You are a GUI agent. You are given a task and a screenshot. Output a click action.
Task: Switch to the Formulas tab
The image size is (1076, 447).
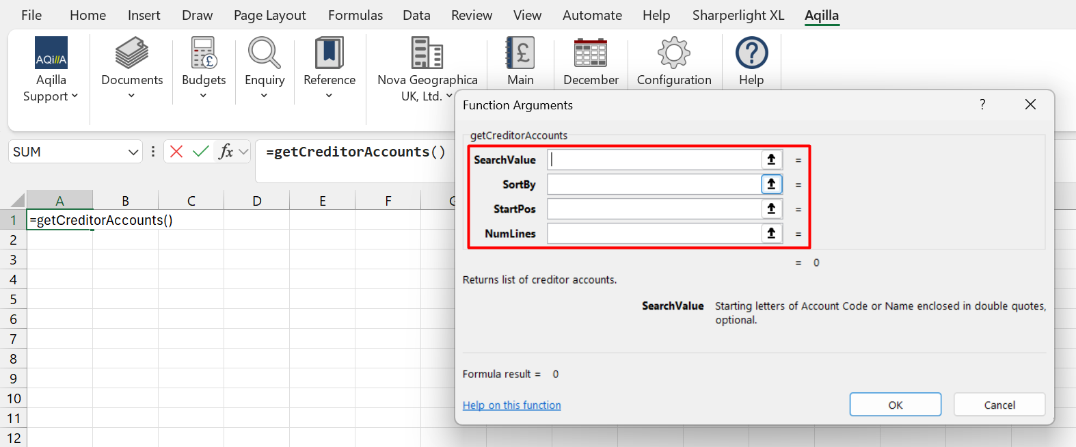(x=355, y=15)
